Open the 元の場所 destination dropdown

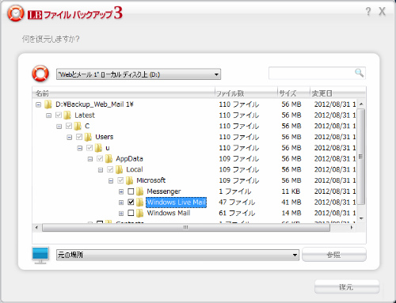pos(177,255)
